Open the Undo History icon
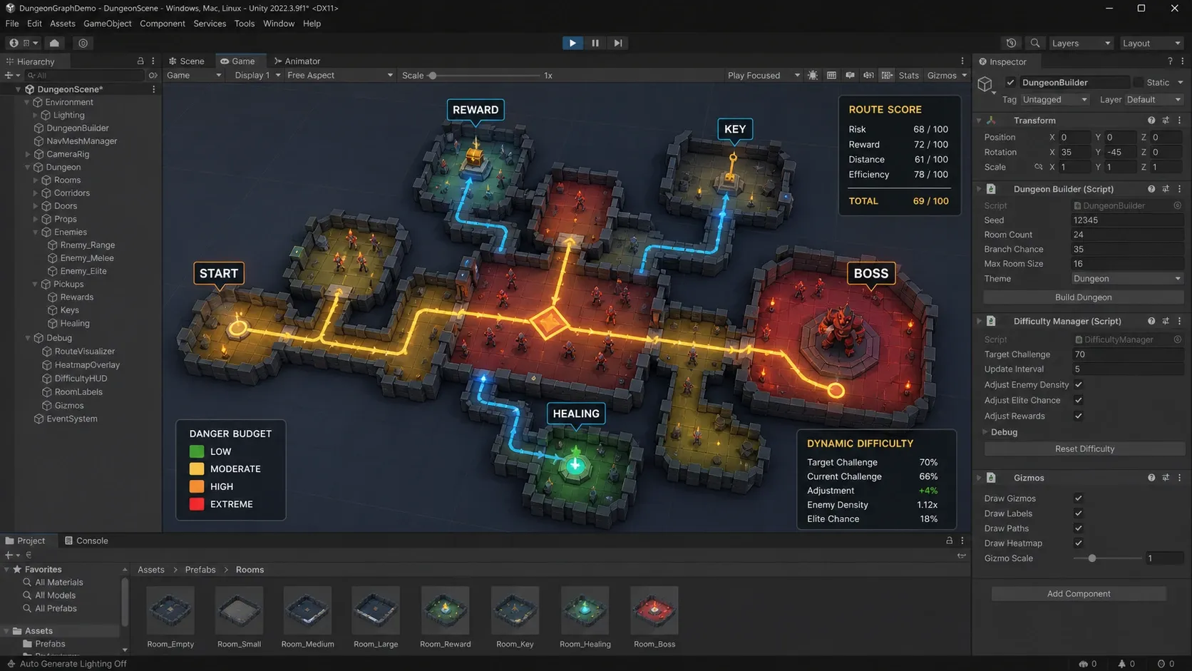This screenshot has width=1192, height=671. (x=1011, y=43)
